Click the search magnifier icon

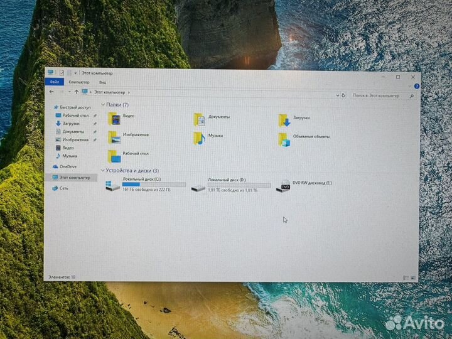pos(412,96)
